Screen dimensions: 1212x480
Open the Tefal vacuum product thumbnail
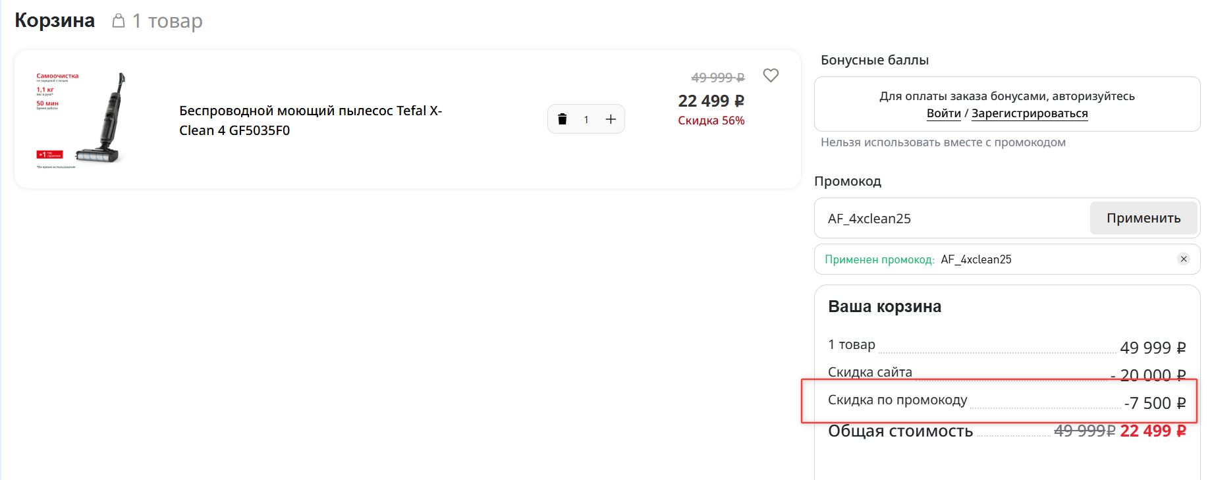[80, 119]
